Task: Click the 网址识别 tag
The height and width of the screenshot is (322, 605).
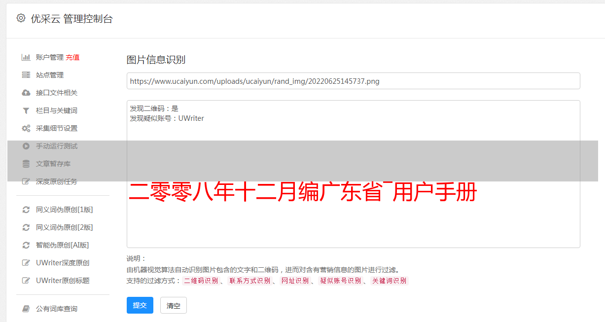Action: point(295,281)
